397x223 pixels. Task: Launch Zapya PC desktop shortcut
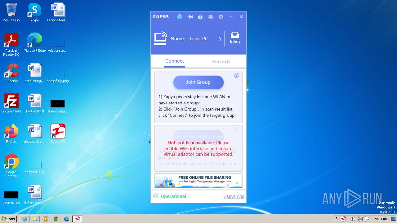coord(58,134)
